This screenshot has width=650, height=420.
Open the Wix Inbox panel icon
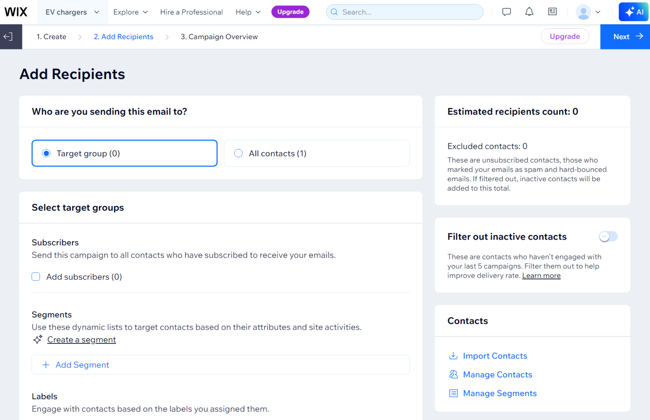click(x=552, y=12)
